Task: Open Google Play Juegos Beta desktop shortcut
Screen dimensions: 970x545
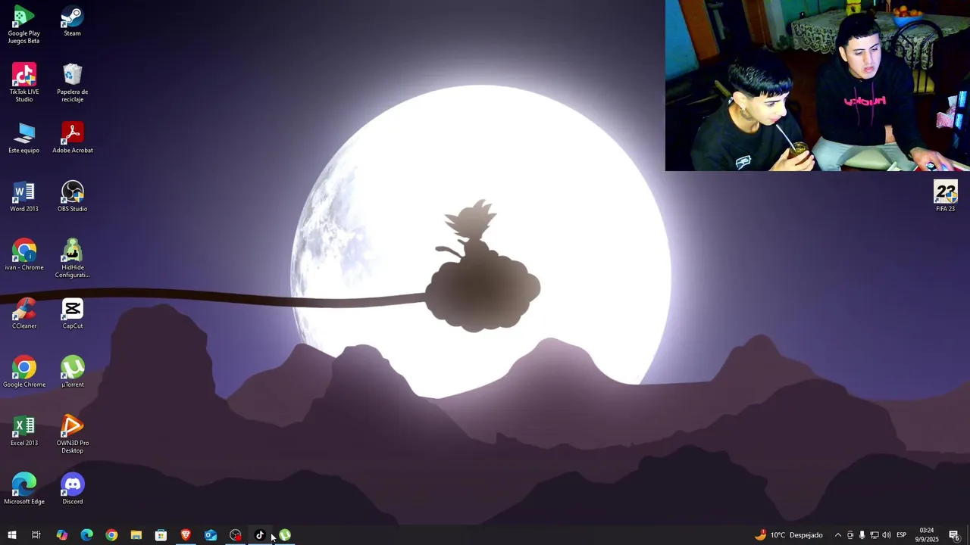Action: click(24, 24)
